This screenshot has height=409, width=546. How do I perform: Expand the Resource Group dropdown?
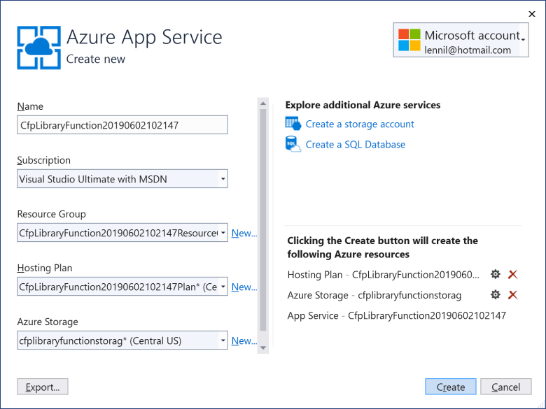tap(223, 233)
